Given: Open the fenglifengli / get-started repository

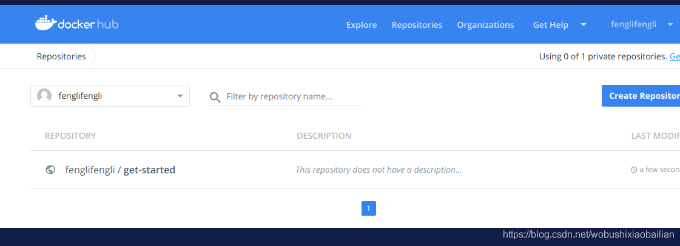Looking at the screenshot, I should coord(120,170).
